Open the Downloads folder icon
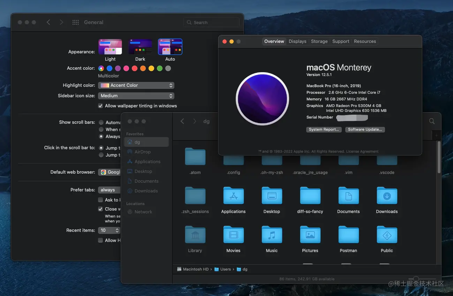The image size is (453, 296). [x=387, y=196]
